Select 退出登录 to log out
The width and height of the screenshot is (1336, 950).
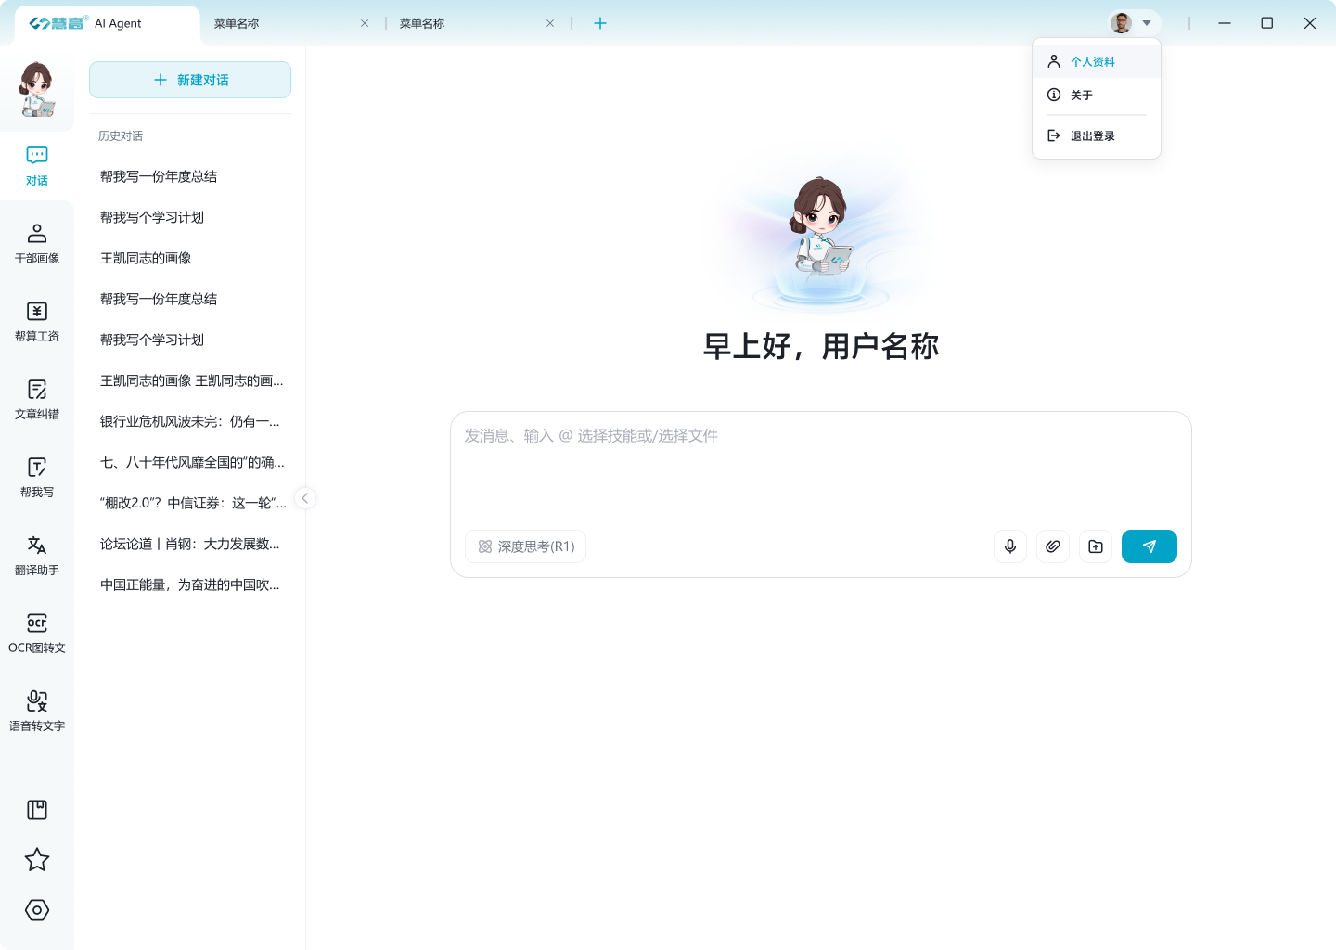click(x=1093, y=135)
